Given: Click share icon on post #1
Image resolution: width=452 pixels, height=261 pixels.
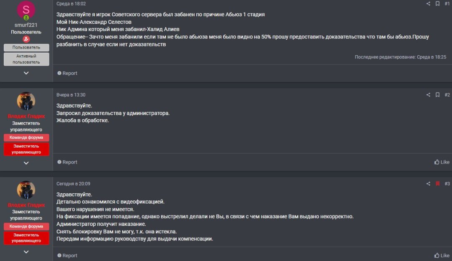Looking at the screenshot, I should 428,4.
